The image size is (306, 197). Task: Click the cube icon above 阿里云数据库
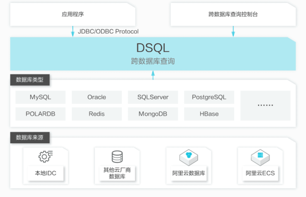coord(189,157)
